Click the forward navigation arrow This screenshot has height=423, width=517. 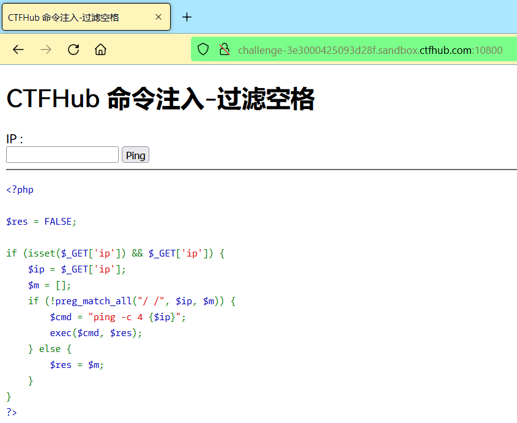(x=46, y=50)
